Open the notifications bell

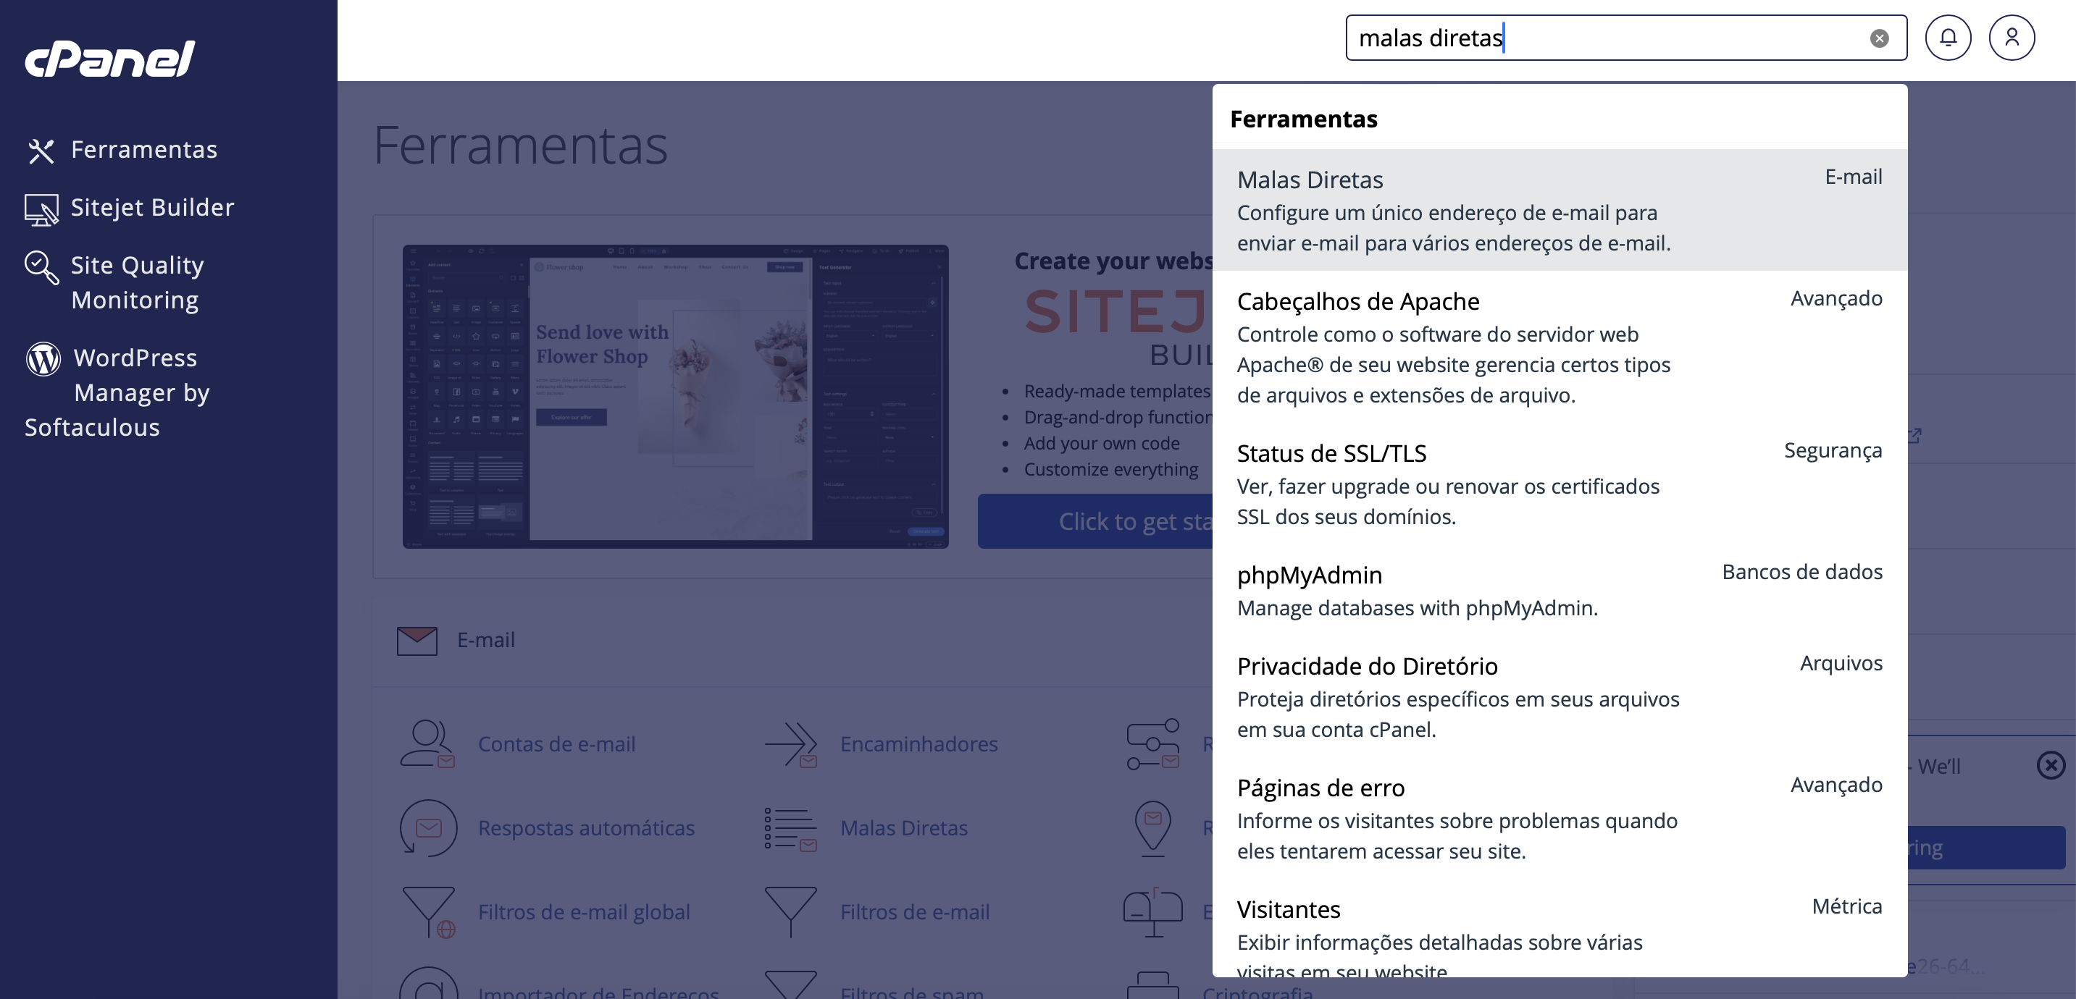point(1948,38)
